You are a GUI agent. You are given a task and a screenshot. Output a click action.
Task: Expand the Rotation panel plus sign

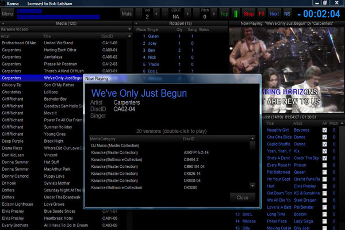pyautogui.click(x=136, y=24)
